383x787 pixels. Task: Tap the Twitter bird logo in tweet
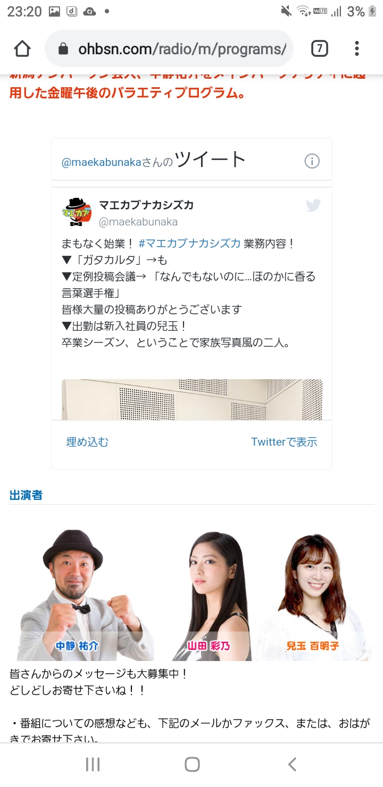point(313,205)
